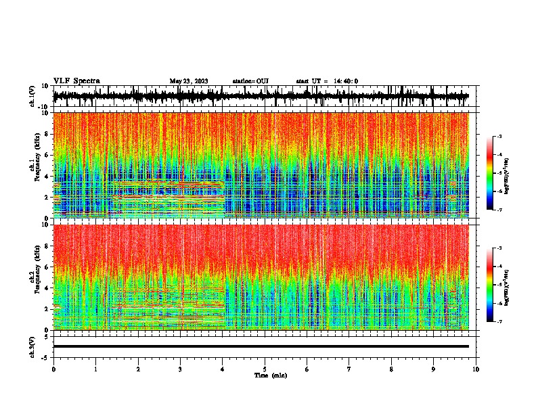Click the flat black ch.3 trace line
Viewport: 536px width, 414px height.
point(261,346)
